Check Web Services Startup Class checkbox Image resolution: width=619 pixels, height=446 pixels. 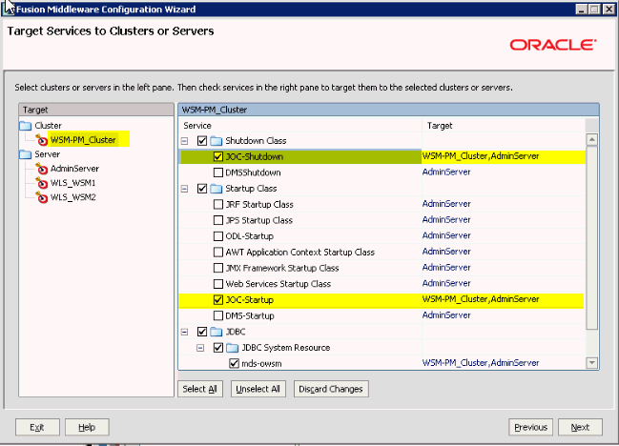(217, 284)
